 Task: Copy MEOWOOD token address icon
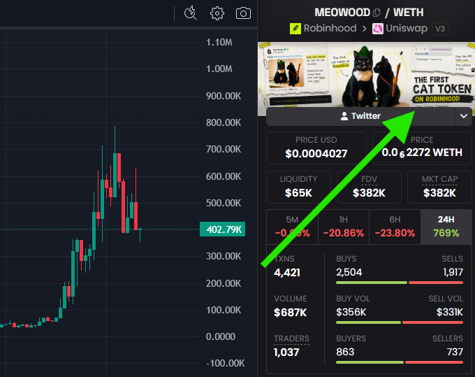377,13
